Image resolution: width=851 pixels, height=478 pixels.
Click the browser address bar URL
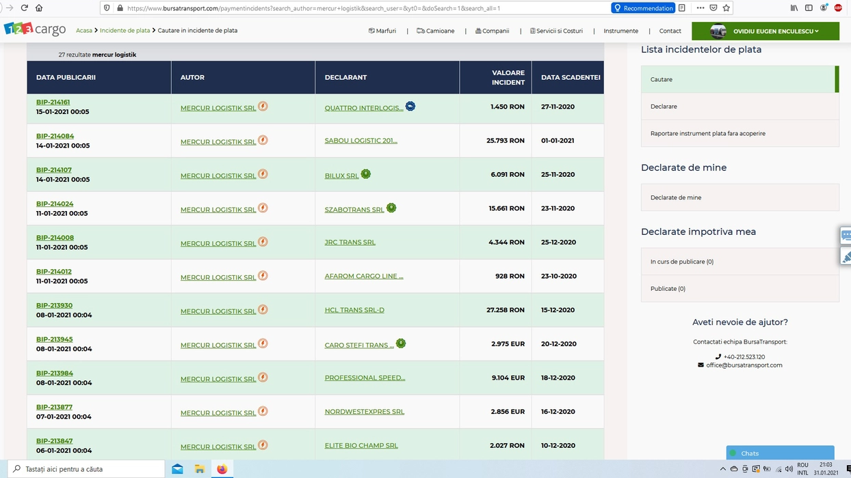[x=313, y=8]
